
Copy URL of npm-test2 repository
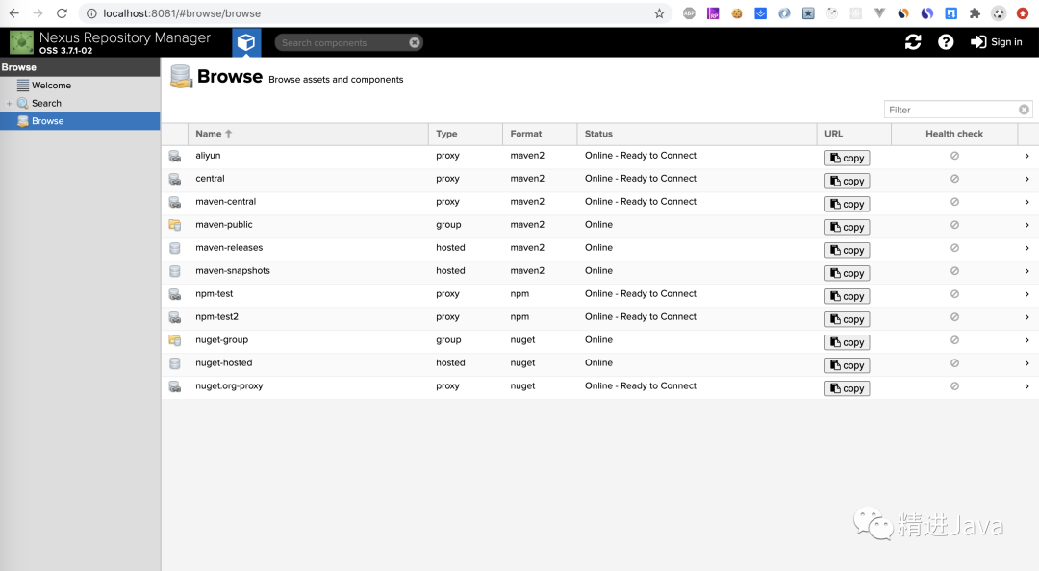point(847,319)
